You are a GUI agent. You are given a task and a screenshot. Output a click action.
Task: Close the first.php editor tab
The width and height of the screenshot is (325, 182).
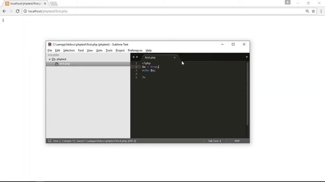tap(175, 58)
